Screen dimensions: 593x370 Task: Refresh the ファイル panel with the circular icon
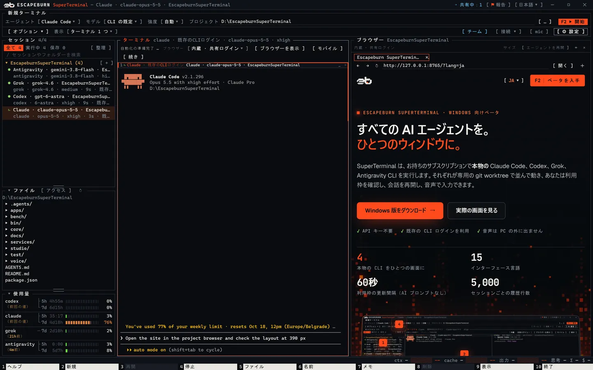(x=80, y=190)
